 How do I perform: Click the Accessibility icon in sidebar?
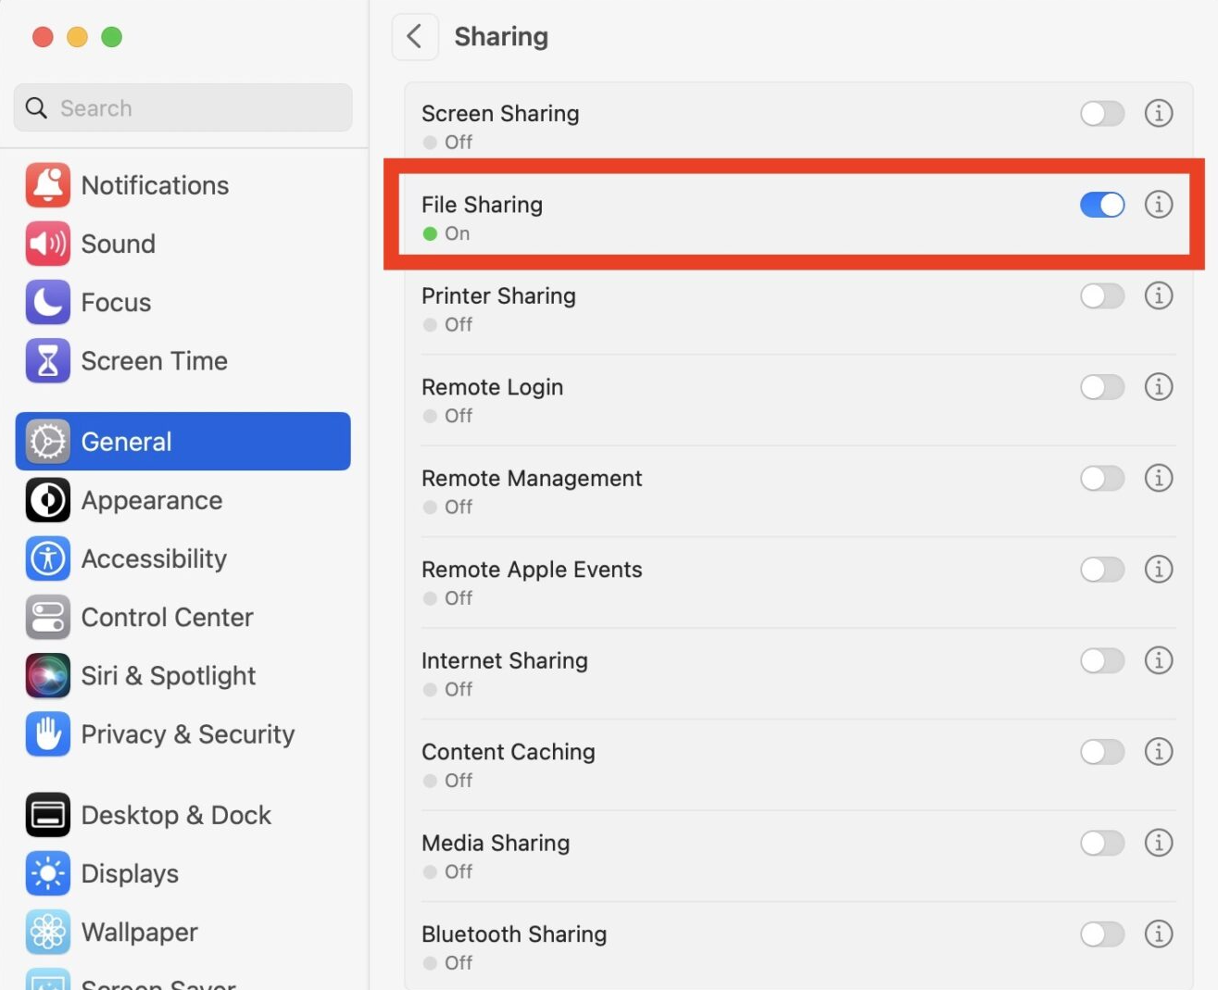coord(47,558)
